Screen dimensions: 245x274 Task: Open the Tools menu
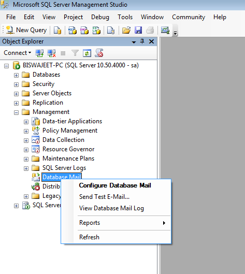[125, 17]
